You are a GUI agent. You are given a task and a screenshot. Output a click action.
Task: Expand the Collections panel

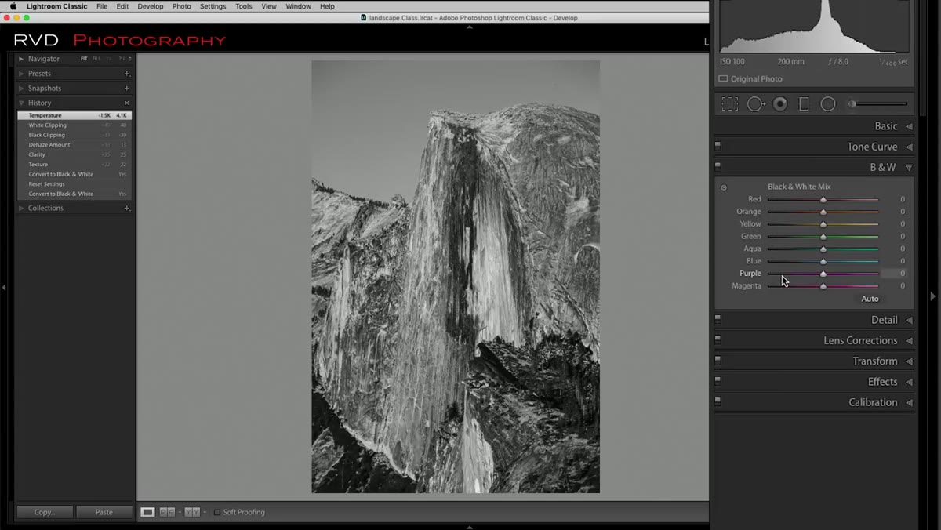click(x=22, y=209)
